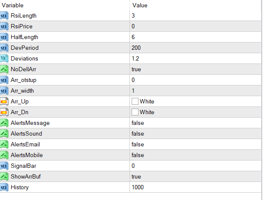Select the double-type icon beside Deviations

point(4,58)
